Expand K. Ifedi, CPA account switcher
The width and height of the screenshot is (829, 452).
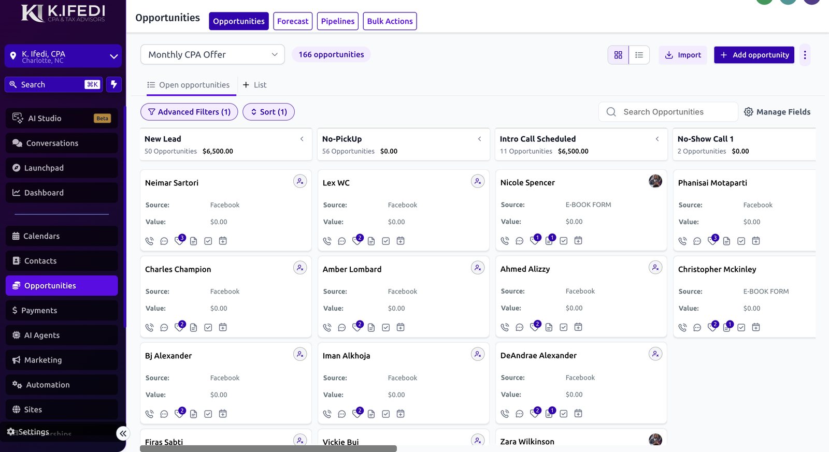tap(63, 56)
